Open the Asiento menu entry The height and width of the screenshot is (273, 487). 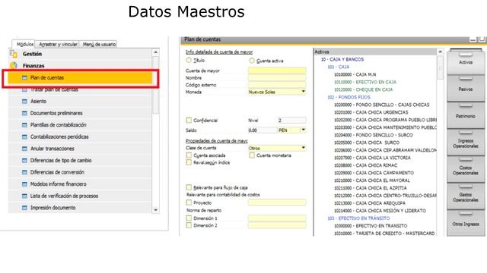pos(80,101)
